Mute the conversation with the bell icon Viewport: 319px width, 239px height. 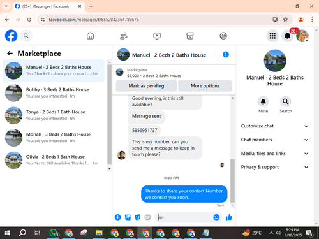(263, 101)
